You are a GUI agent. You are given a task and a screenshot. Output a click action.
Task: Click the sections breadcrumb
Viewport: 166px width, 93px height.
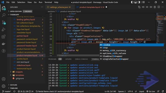pos(51,11)
